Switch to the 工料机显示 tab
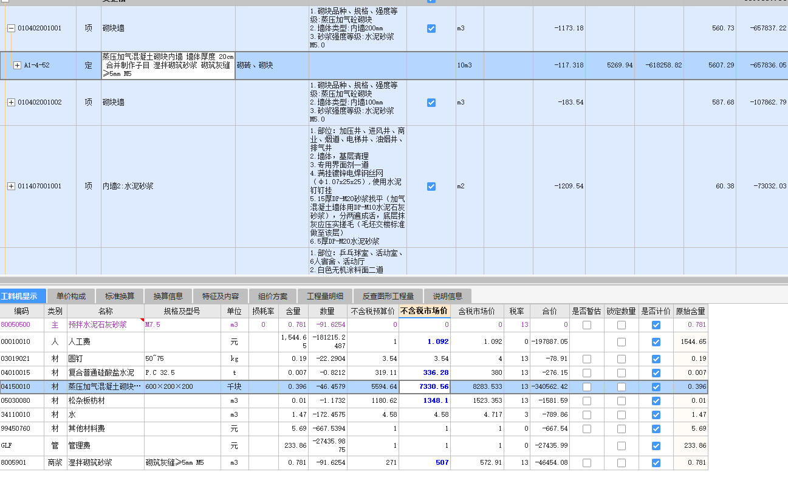 pos(22,296)
